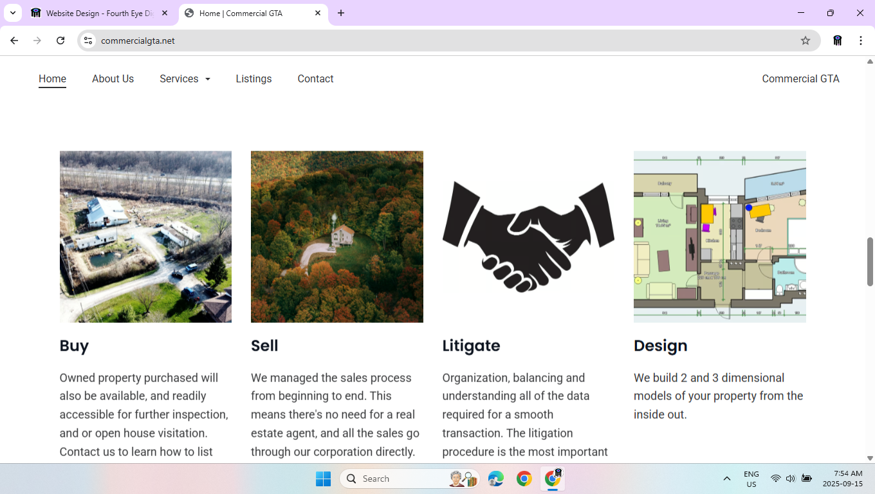This screenshot has height=494, width=875.
Task: Reload the commercialgta.net page
Action: tap(60, 41)
